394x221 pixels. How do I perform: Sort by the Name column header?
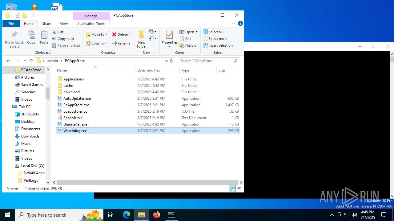95,70
